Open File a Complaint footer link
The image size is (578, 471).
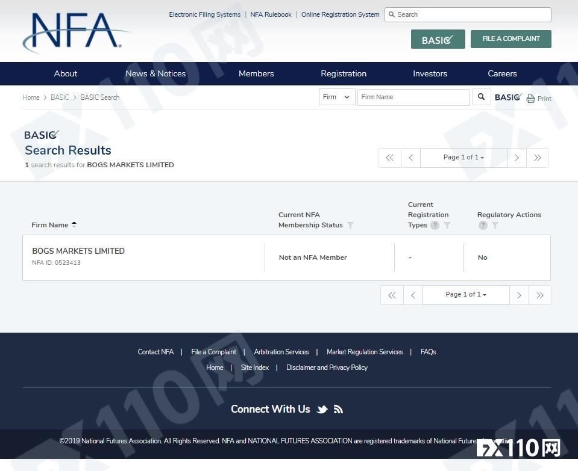click(x=214, y=352)
